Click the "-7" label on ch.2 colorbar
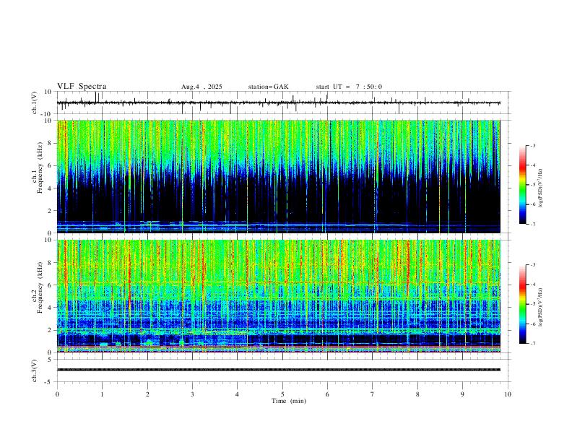The height and width of the screenshot is (442, 572). [532, 343]
